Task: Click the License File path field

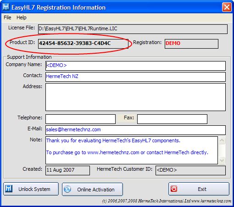Action: 133,29
